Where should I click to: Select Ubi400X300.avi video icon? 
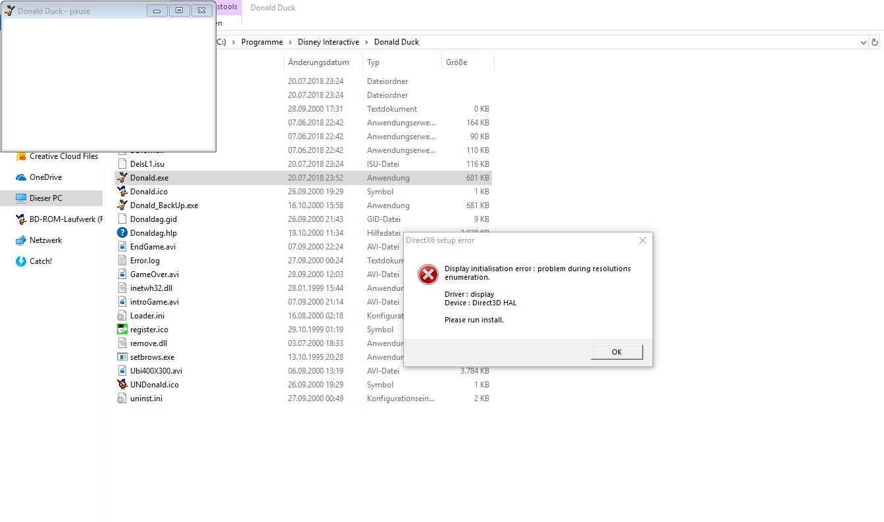[x=122, y=371]
